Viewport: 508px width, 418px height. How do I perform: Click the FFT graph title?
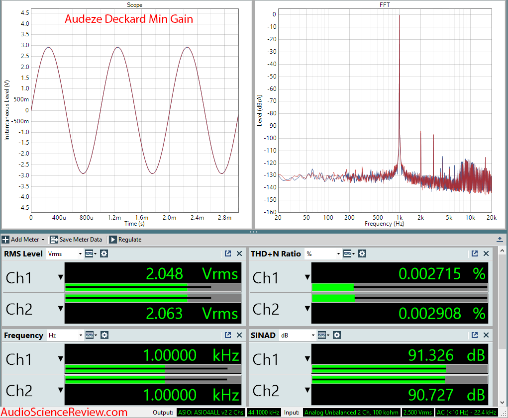[385, 5]
